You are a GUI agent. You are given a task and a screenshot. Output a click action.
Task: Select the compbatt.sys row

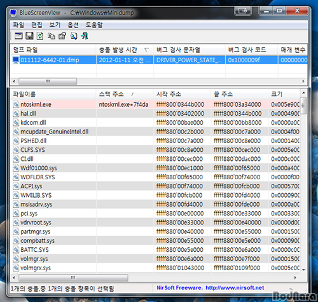[x=155, y=241]
